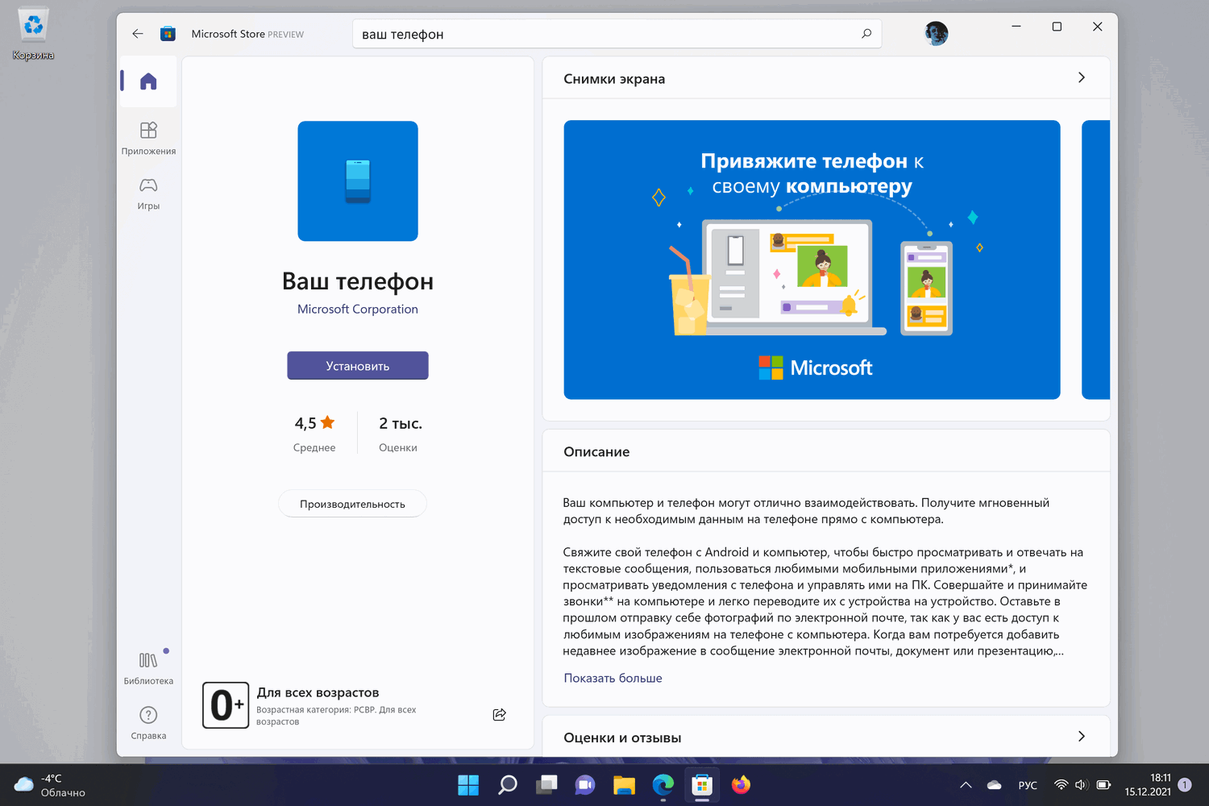Expand the Оценки и отзывы section
This screenshot has height=806, width=1209.
pyautogui.click(x=1082, y=737)
